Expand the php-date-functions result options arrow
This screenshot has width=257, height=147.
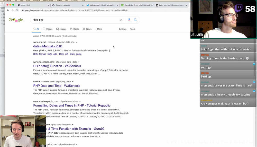[73, 125]
